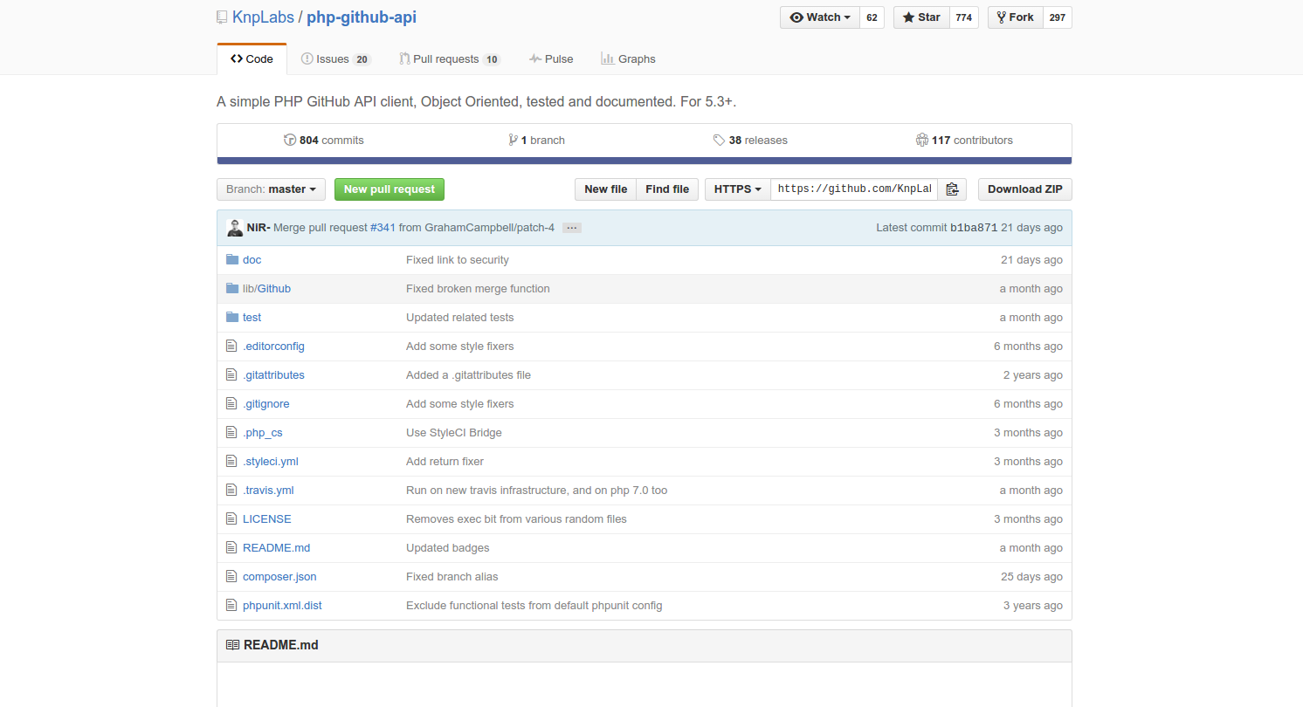Open the 1 branch link

coord(536,140)
